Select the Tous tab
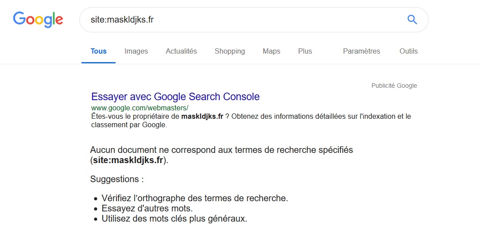Screen dimensions: 480x238 tap(98, 51)
